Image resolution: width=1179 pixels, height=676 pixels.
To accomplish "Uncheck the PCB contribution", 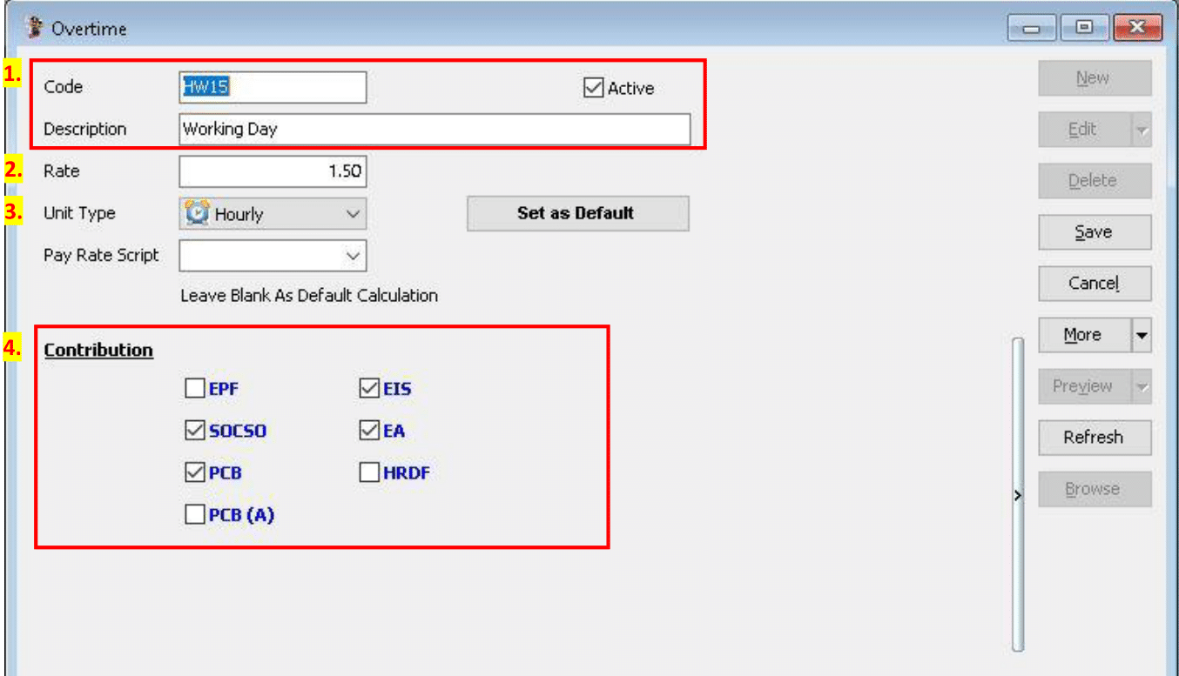I will [195, 472].
